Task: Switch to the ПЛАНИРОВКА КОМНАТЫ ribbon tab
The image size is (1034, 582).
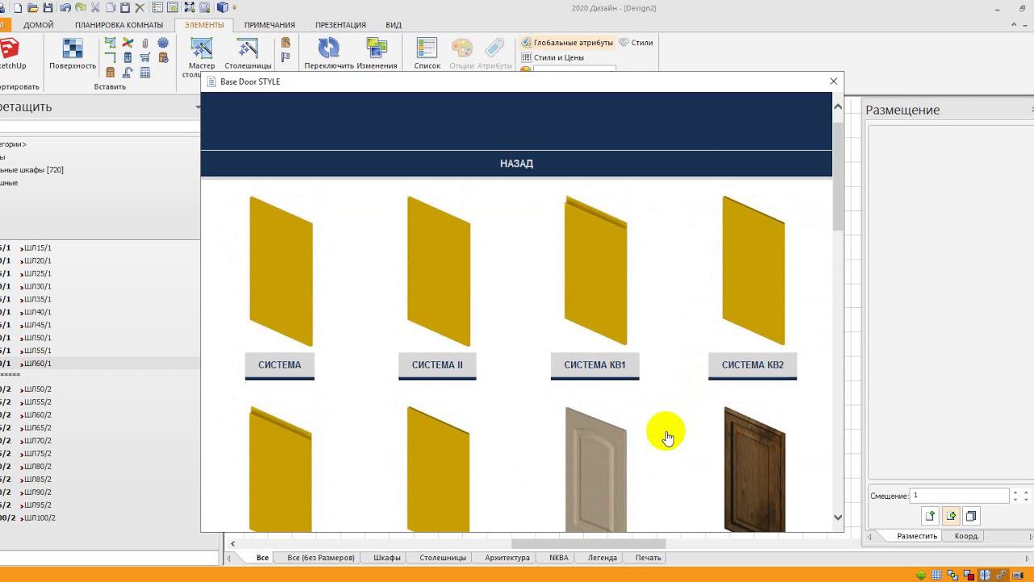Action: 119,25
